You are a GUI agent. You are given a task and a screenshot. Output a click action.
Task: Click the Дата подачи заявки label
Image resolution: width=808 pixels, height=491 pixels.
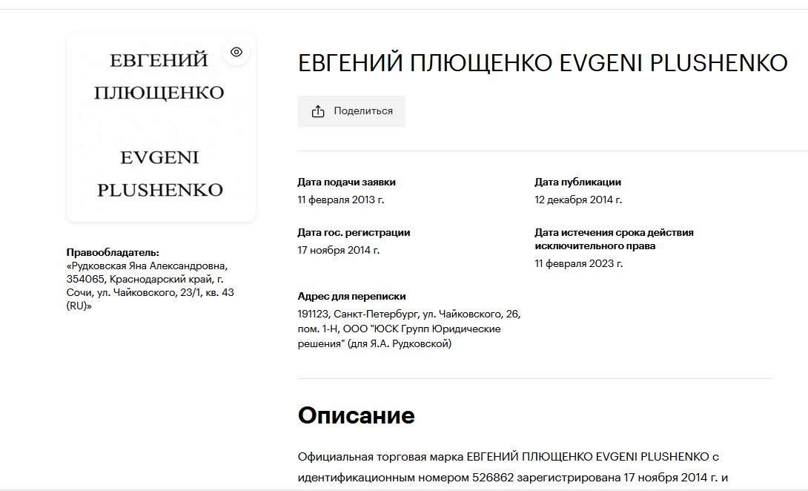(x=346, y=182)
